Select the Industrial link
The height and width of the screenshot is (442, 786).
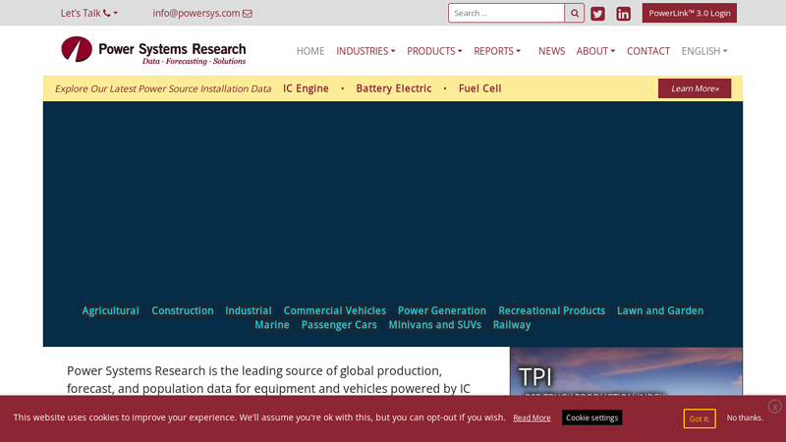(x=249, y=310)
